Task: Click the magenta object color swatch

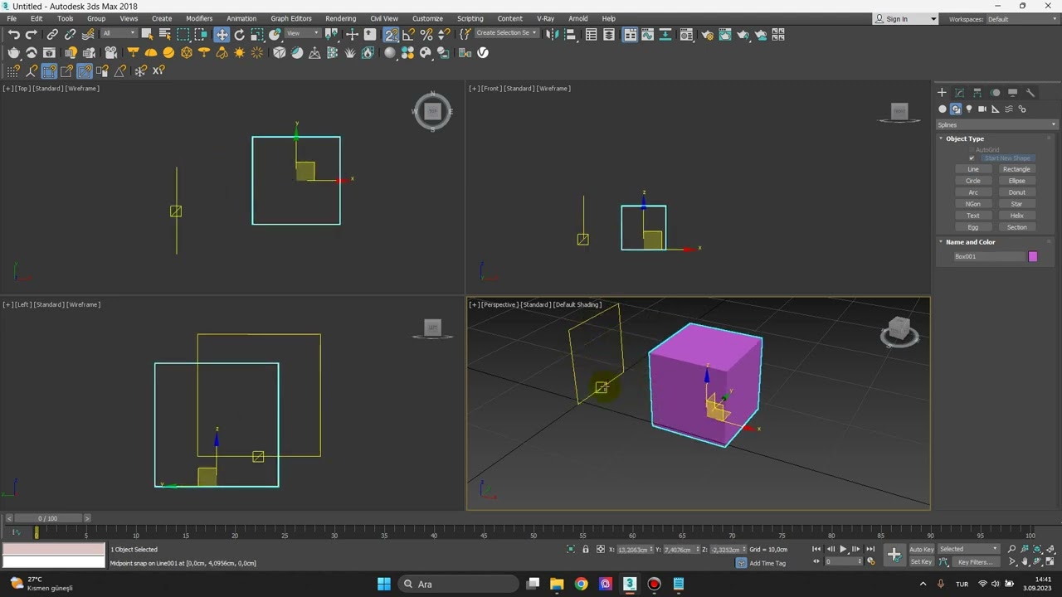Action: [x=1033, y=257]
